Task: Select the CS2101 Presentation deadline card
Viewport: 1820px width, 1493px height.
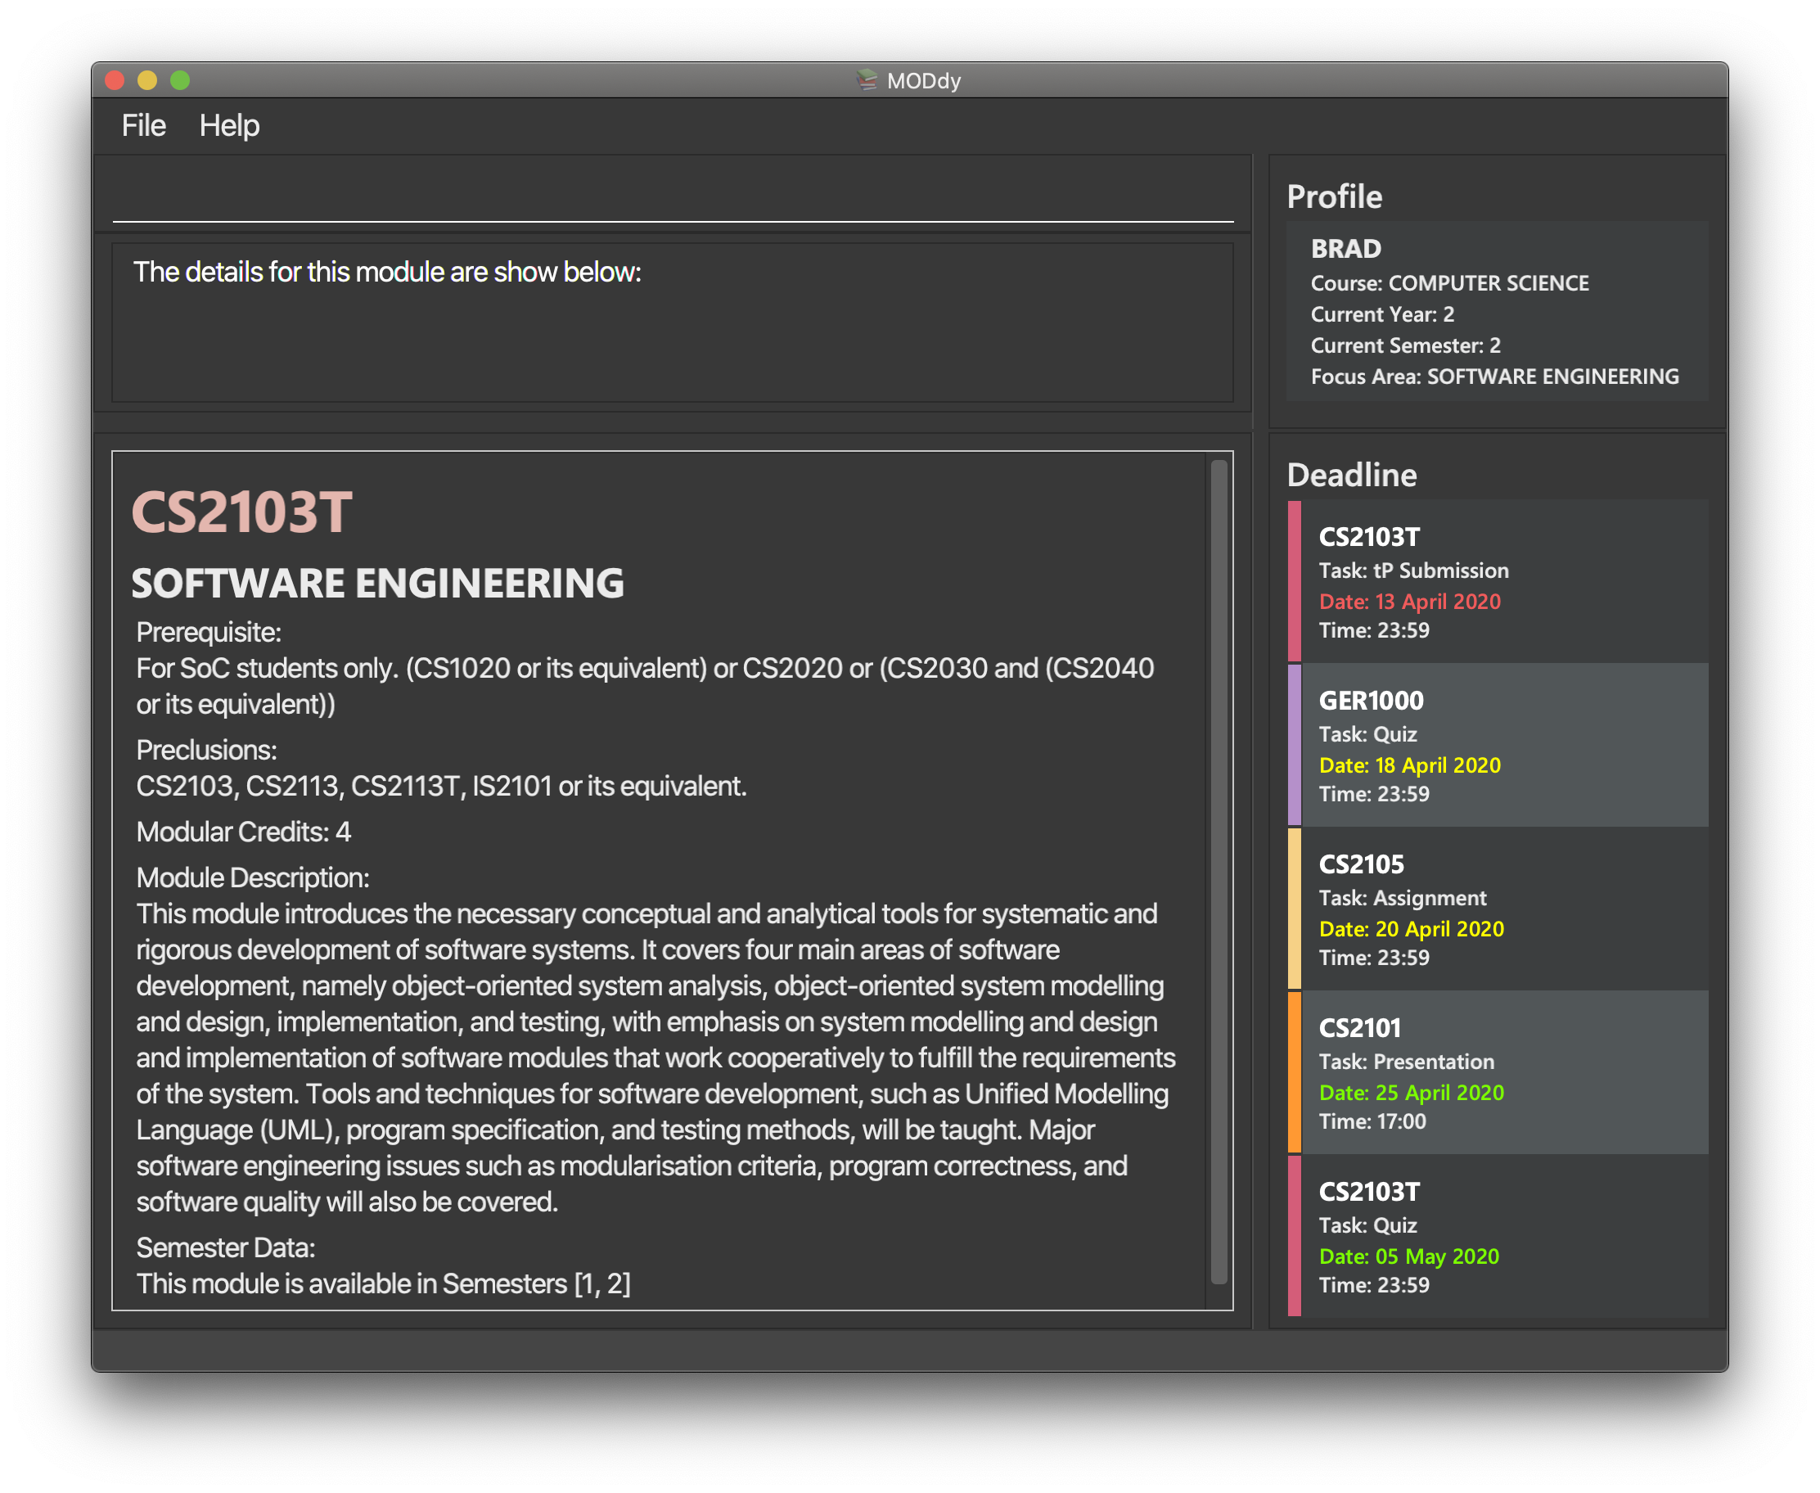Action: click(x=1498, y=1071)
